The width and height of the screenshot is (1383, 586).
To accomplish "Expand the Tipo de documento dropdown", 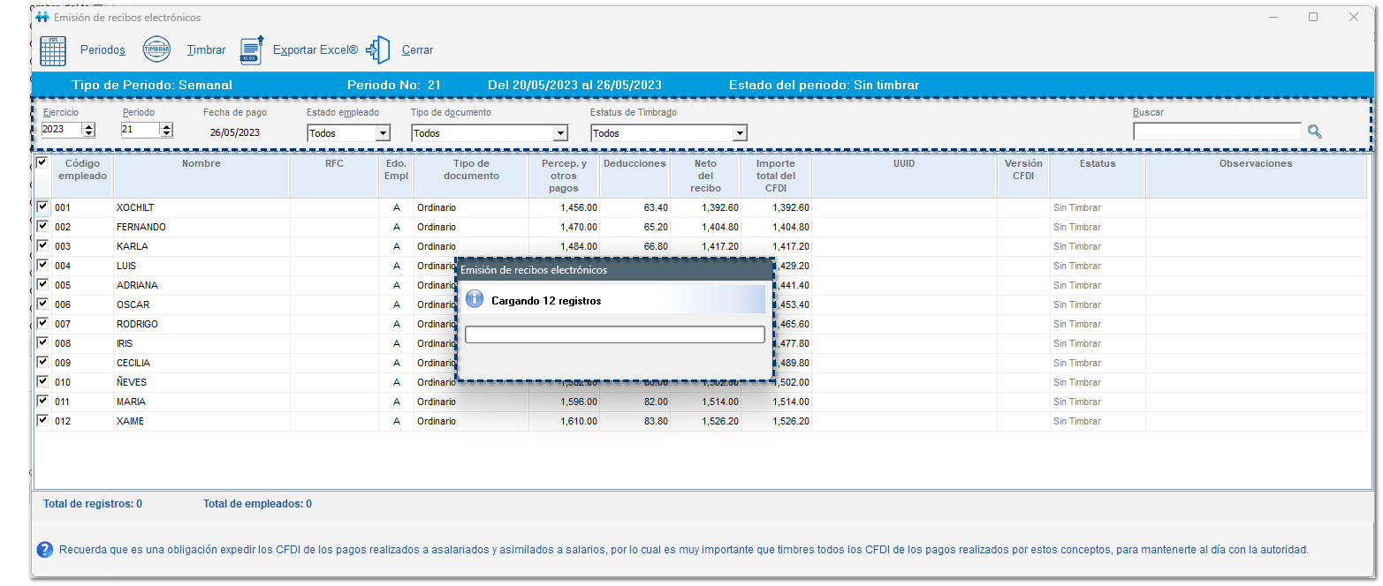I will point(559,131).
